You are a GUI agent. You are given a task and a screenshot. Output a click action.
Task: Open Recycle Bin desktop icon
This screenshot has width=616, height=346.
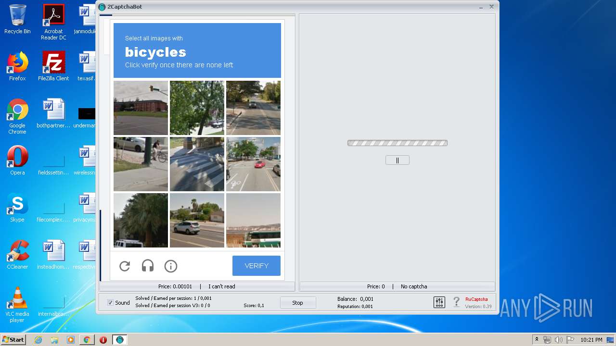pyautogui.click(x=17, y=20)
